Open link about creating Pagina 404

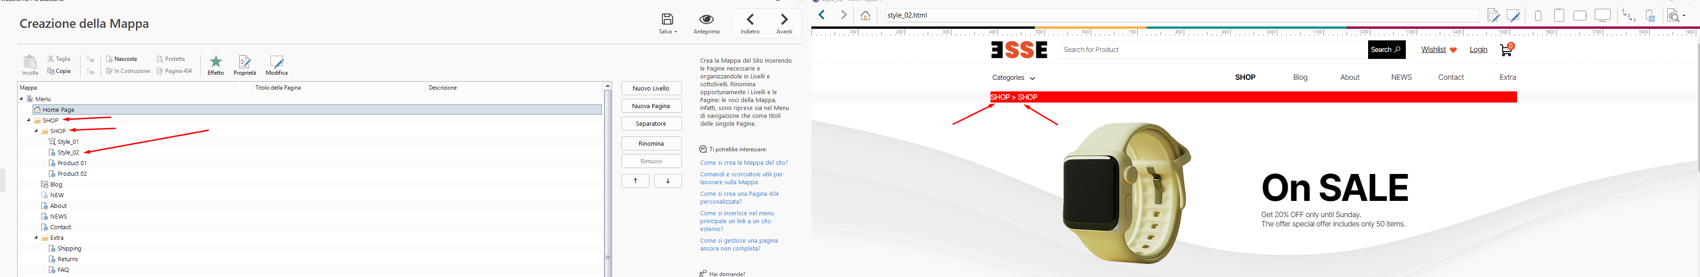[x=739, y=198]
